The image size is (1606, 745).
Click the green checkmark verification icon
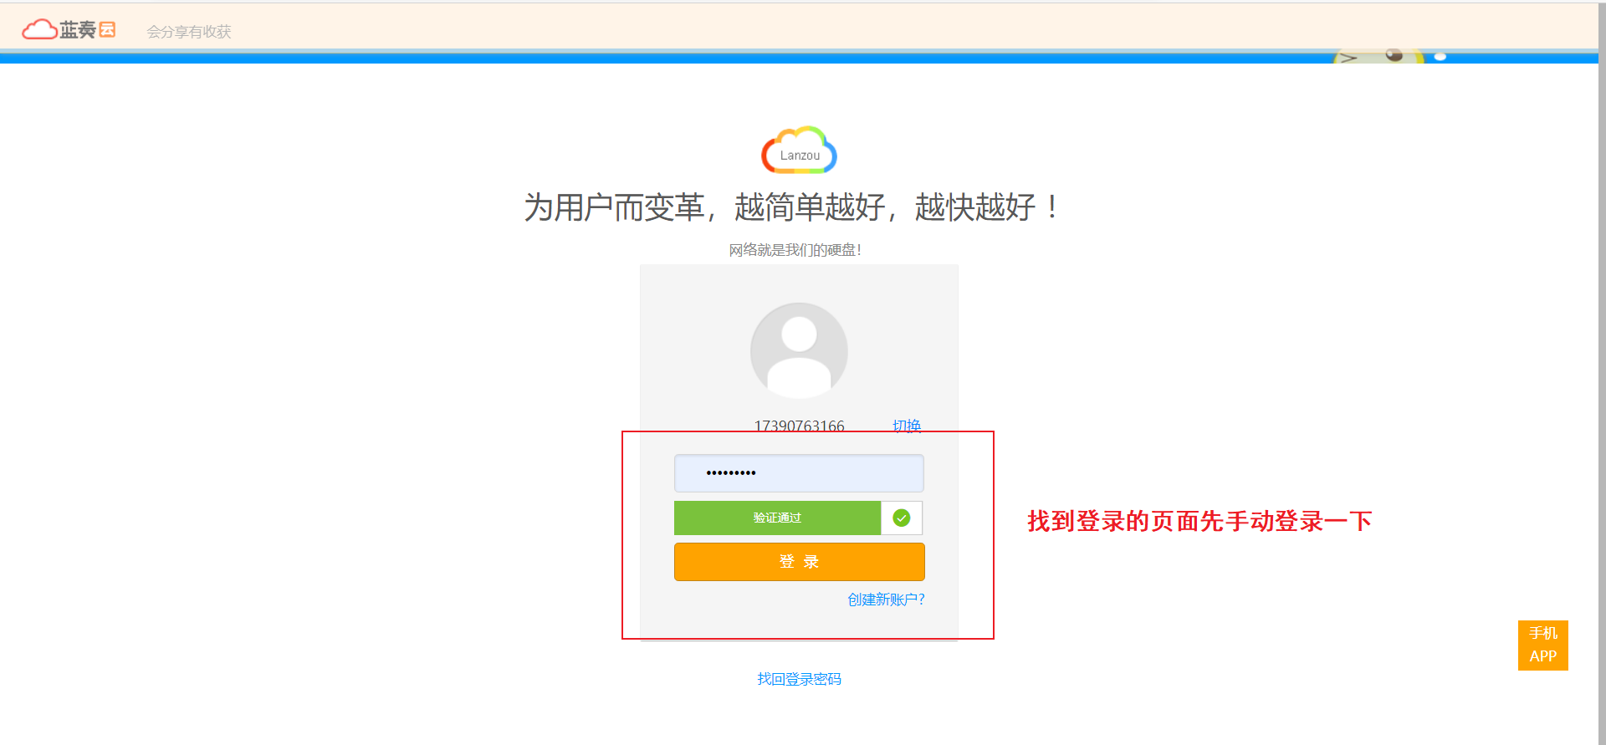coord(902,518)
